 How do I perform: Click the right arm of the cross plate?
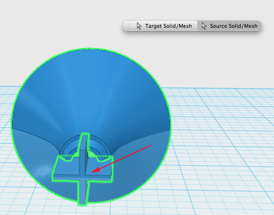(x=99, y=167)
